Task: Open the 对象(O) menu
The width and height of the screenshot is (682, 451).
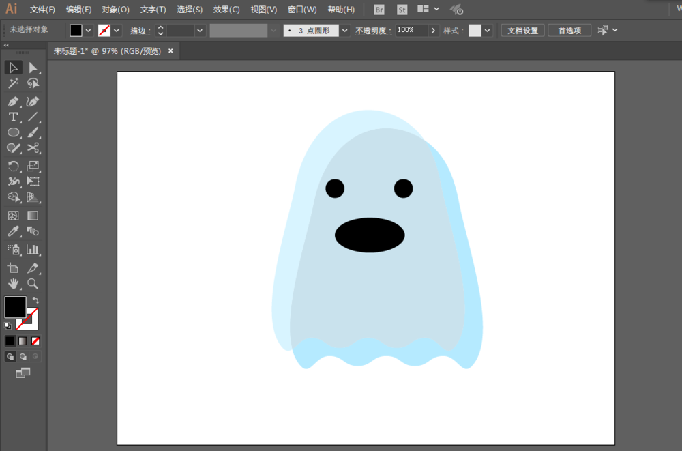Action: [x=116, y=10]
